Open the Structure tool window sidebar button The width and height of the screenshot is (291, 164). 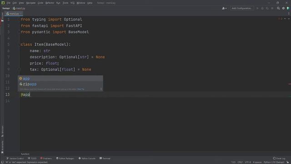2,131
